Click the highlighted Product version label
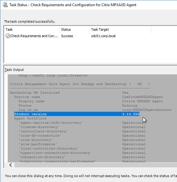This screenshot has height=182, width=177. (30, 114)
